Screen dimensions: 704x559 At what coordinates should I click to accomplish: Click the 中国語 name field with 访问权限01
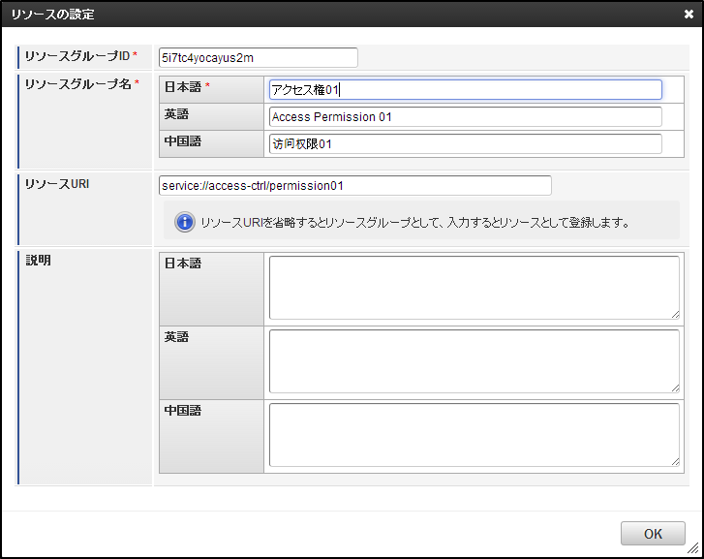[465, 144]
